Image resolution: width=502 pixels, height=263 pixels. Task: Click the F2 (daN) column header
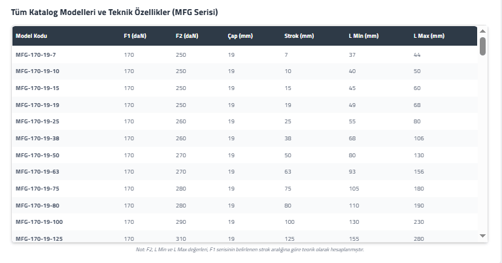[x=187, y=35]
